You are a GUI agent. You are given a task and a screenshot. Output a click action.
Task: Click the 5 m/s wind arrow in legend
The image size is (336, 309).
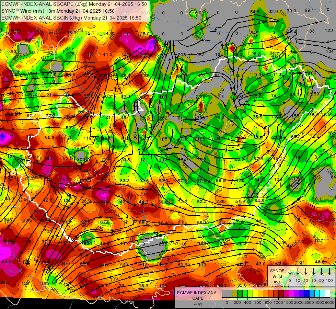click(x=290, y=272)
